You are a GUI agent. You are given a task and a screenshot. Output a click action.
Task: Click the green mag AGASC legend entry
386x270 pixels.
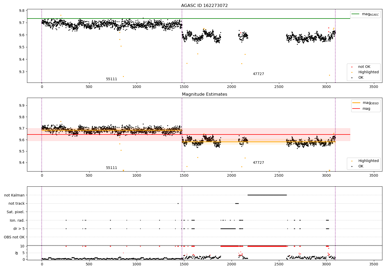365,14
